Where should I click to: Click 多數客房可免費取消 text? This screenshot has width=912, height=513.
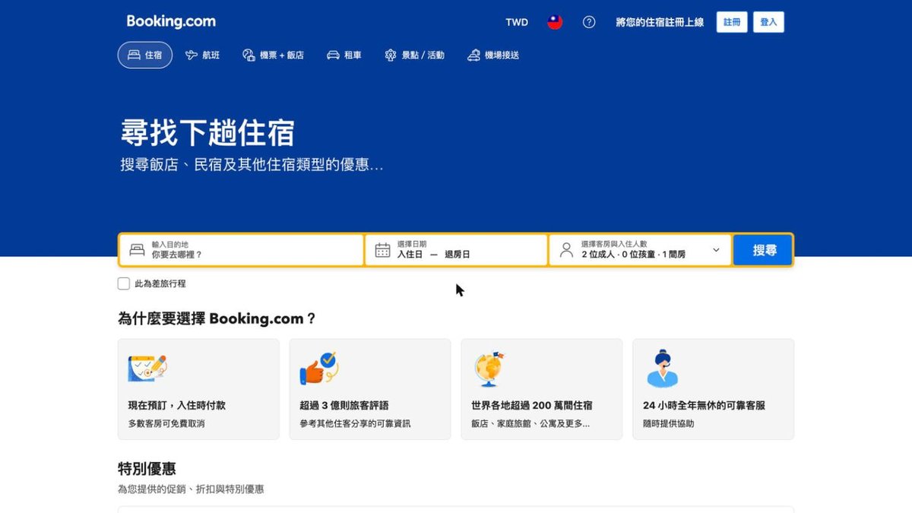point(166,423)
